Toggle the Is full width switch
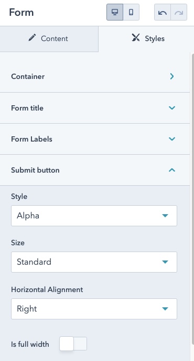This screenshot has height=361, width=194. click(x=73, y=344)
